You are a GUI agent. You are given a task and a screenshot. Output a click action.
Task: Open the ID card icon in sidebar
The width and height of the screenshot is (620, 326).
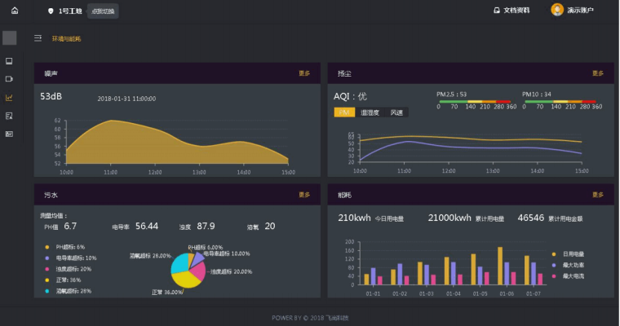9,134
